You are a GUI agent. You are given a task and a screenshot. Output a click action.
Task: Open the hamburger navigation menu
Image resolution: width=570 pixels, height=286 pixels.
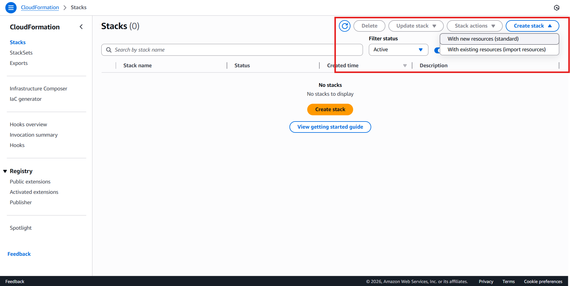click(x=11, y=8)
